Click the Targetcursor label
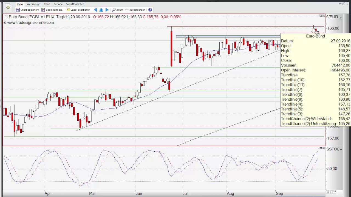Image resolution: width=351 pixels, height=197 pixels. [x=137, y=10]
